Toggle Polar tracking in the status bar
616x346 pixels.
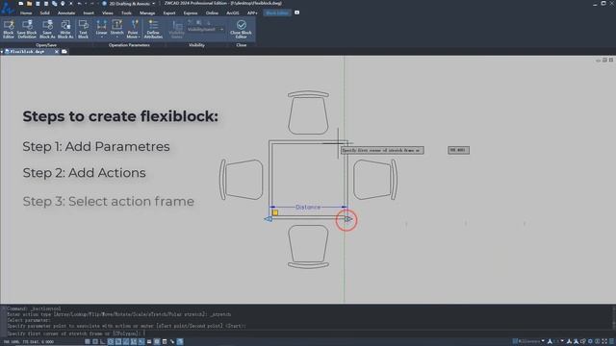111,342
